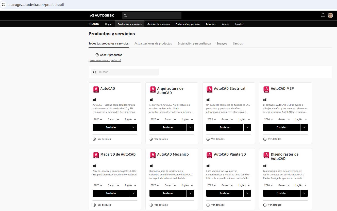Click the AutoCAD Mecánico product icon
The width and height of the screenshot is (337, 211).
point(153,155)
